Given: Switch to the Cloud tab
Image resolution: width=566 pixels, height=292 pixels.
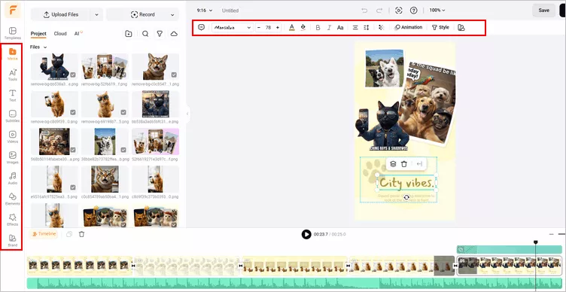Looking at the screenshot, I should [60, 34].
